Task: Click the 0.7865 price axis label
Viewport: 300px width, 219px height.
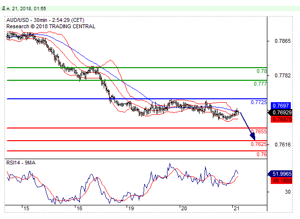Action: (282, 41)
